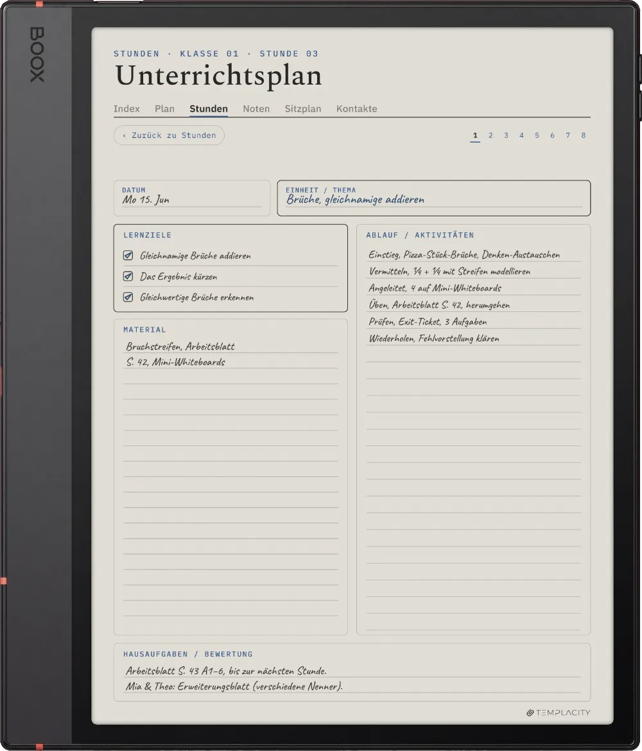Go to lesson page 4
The image size is (642, 751).
tap(521, 135)
